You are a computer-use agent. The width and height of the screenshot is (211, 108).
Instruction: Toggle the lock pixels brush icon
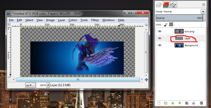[x=166, y=24]
